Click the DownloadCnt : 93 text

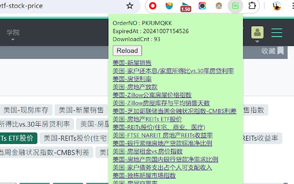137,39
